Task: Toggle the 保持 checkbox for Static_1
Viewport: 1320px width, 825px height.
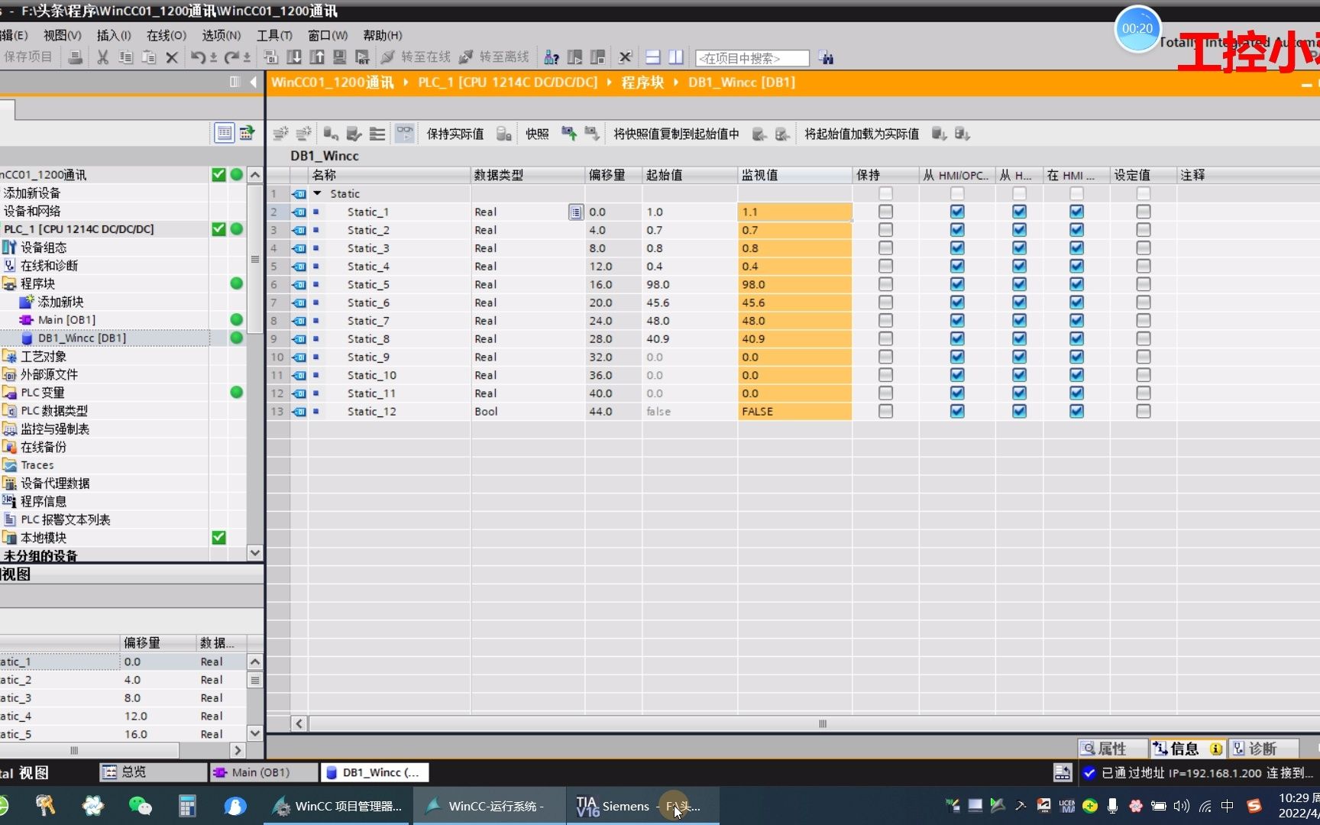Action: 885,212
